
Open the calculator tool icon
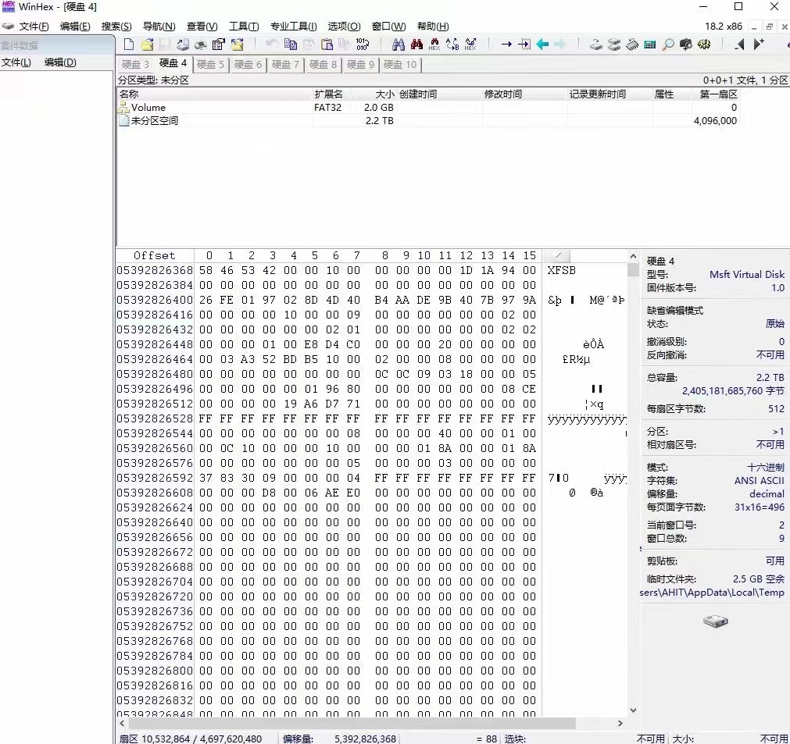(650, 44)
